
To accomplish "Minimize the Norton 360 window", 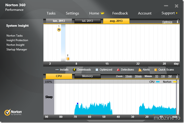I will 166,6.
